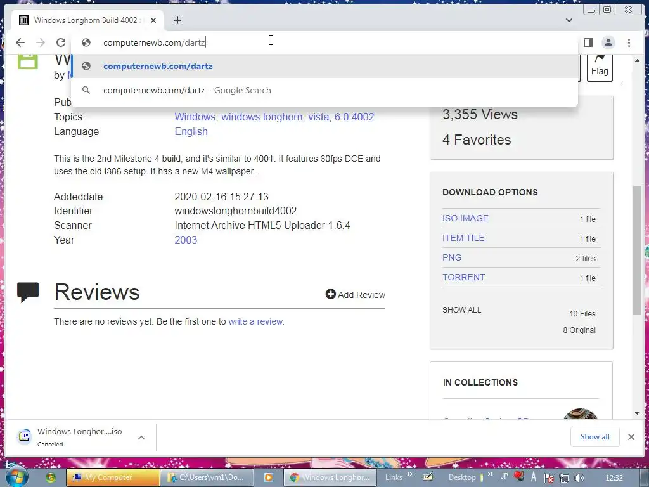Open the windows longhorn topic link
Screen dimensions: 649x487
click(x=262, y=117)
